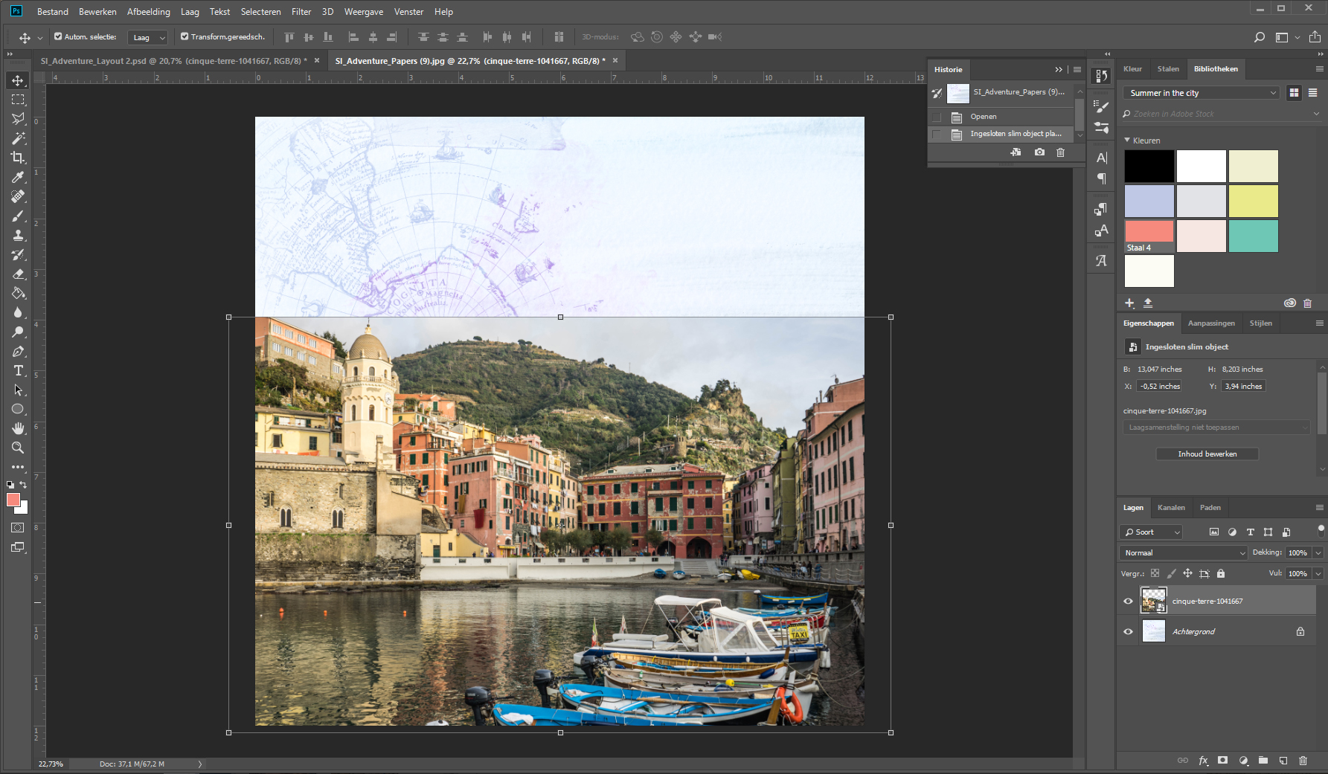Switch to the Kanalen tab
The width and height of the screenshot is (1328, 774).
click(1171, 508)
